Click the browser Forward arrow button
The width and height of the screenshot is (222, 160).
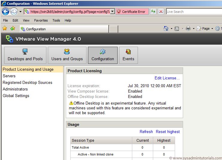(14, 11)
